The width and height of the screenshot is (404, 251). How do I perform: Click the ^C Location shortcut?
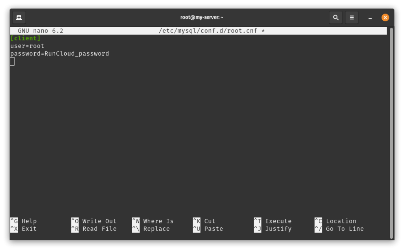(x=335, y=221)
